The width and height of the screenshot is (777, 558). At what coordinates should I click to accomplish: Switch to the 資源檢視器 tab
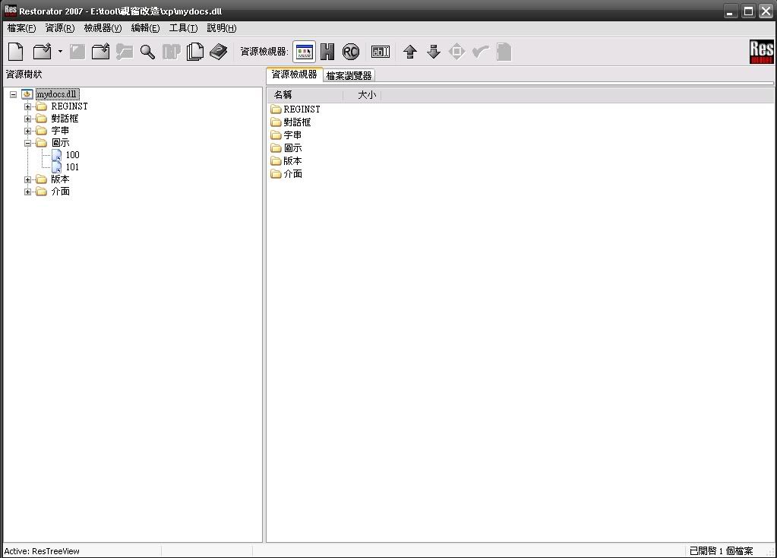[x=295, y=75]
